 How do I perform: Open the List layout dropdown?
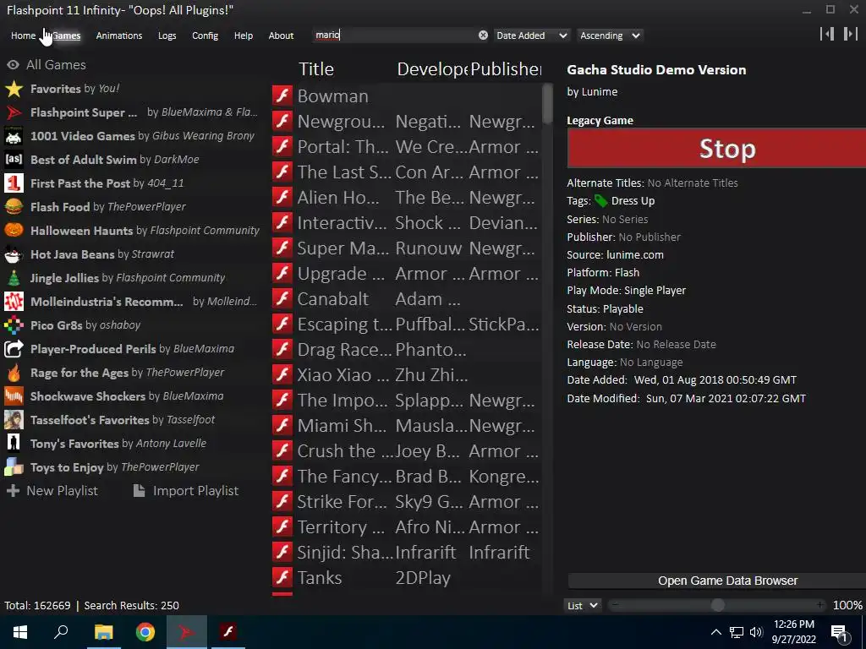583,605
